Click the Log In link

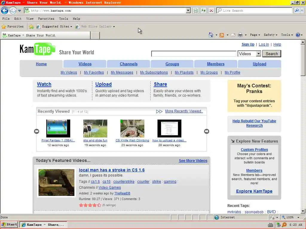264,44
